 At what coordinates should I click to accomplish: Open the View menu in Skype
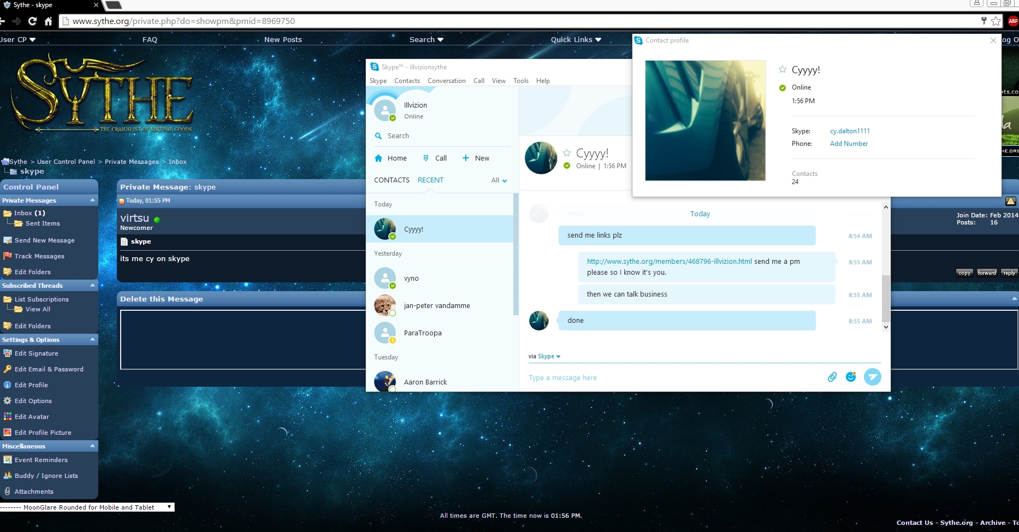point(499,81)
